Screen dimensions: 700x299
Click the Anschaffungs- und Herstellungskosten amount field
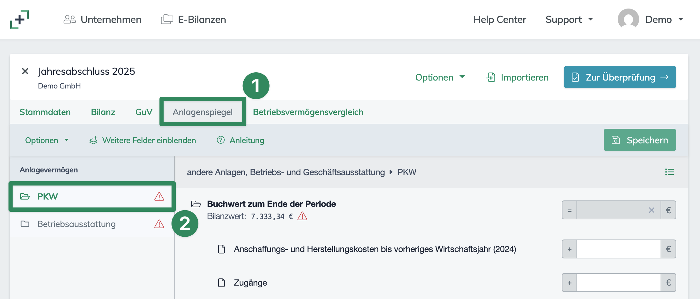pos(619,249)
